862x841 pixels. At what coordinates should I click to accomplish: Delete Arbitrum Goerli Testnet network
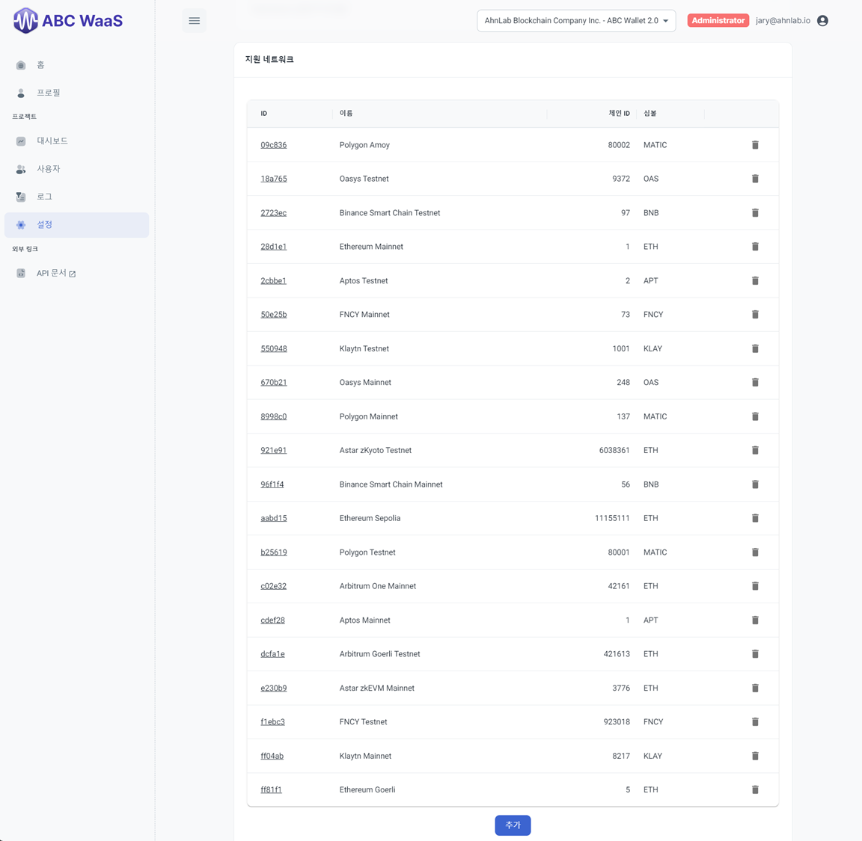(x=755, y=653)
